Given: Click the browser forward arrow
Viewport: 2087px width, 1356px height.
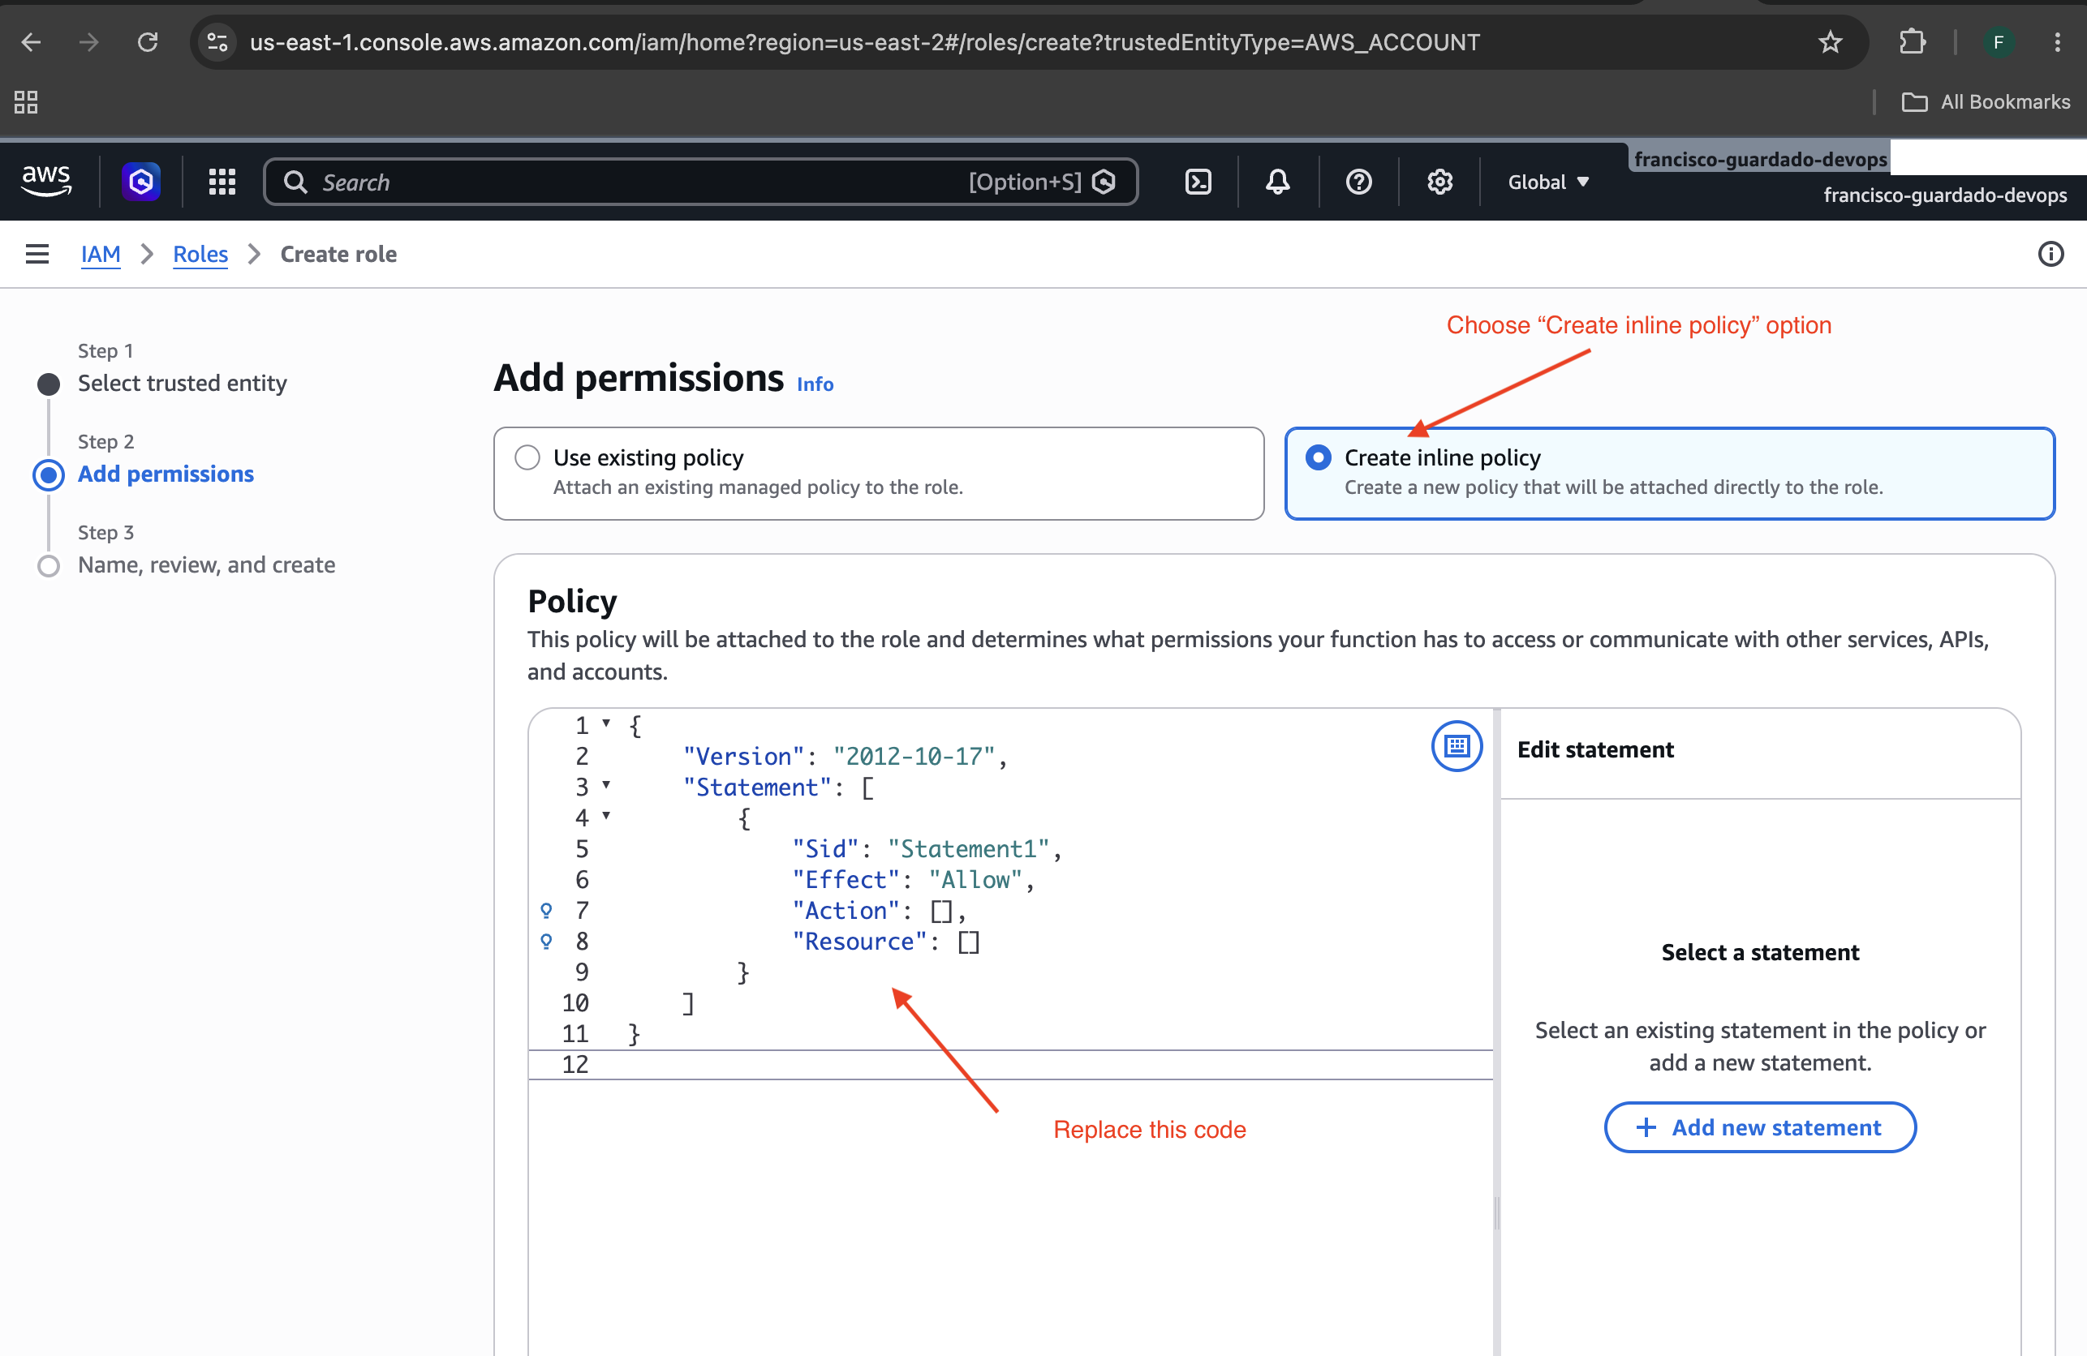Looking at the screenshot, I should [88, 41].
